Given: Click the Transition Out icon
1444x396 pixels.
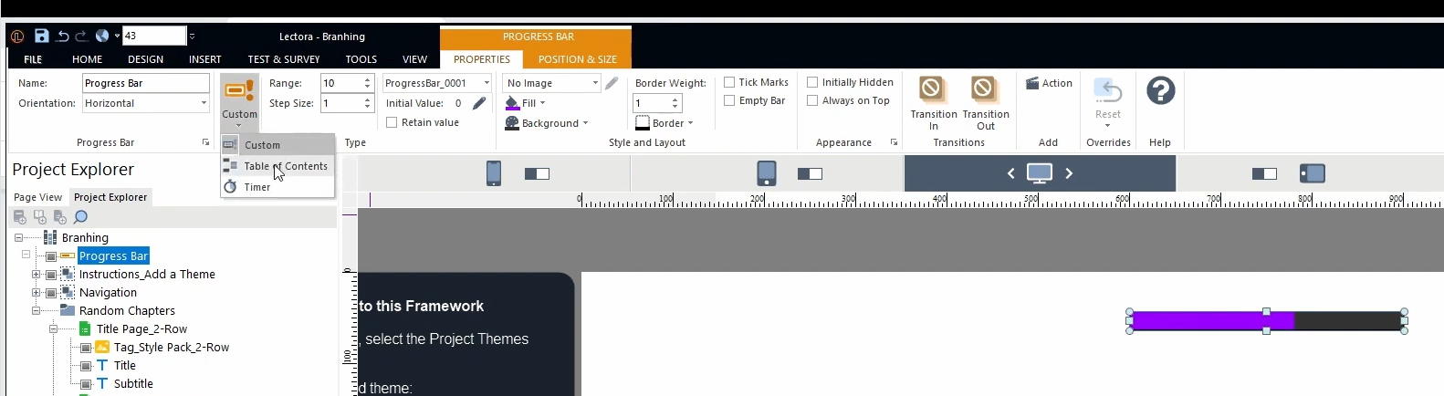Looking at the screenshot, I should (x=983, y=89).
